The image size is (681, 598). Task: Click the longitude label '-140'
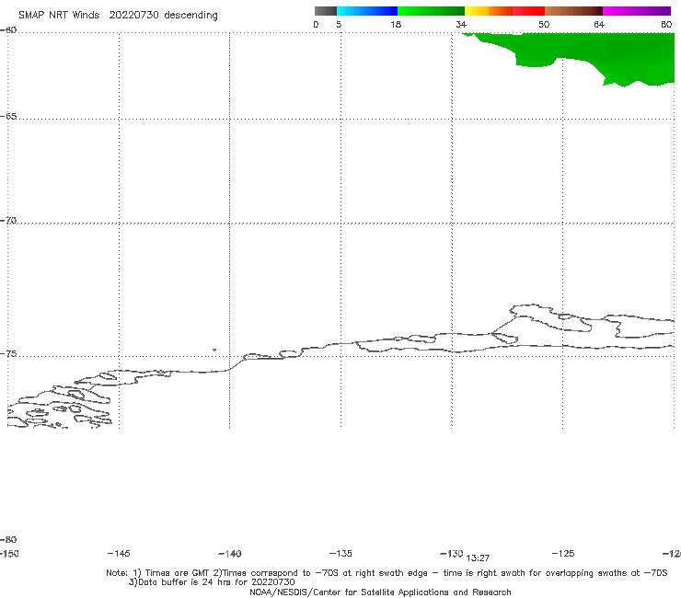coord(230,554)
